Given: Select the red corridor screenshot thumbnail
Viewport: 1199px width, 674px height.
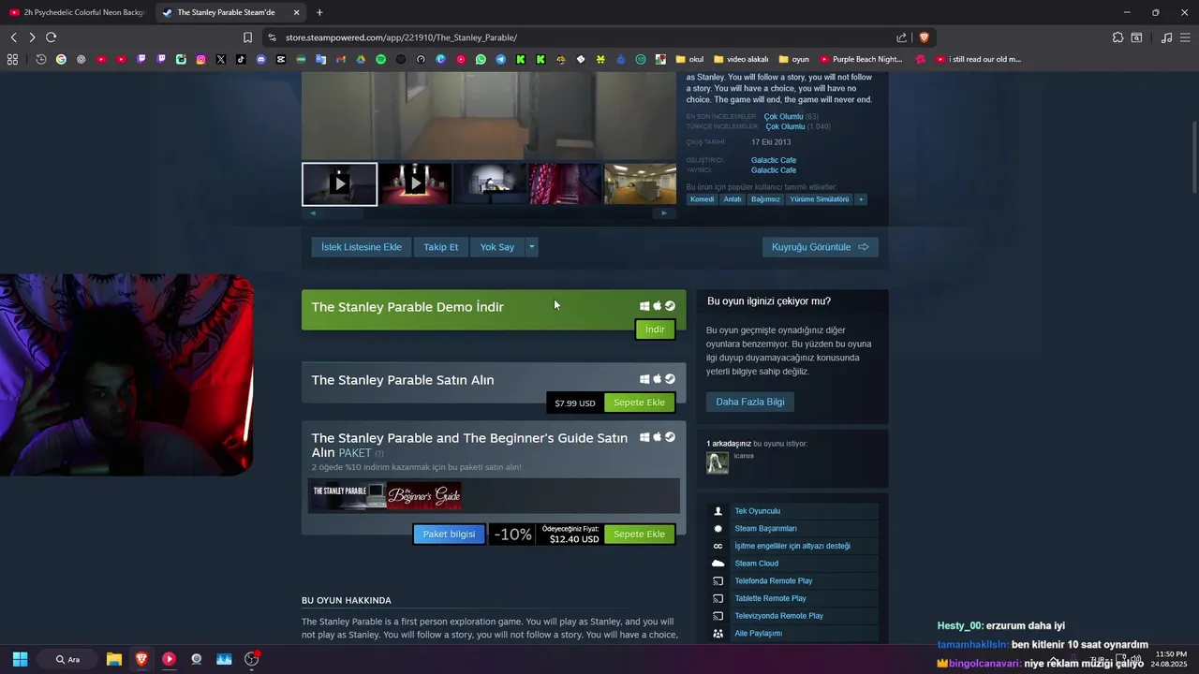Looking at the screenshot, I should [565, 184].
